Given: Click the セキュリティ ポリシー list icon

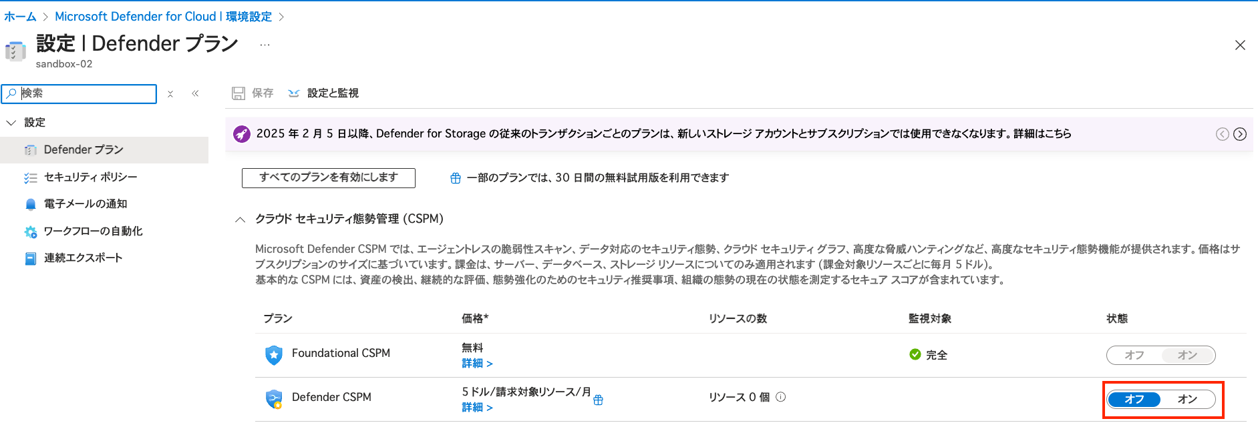Looking at the screenshot, I should coord(30,177).
